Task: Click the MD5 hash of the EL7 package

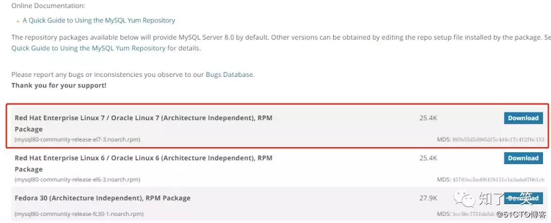Action: click(498, 140)
